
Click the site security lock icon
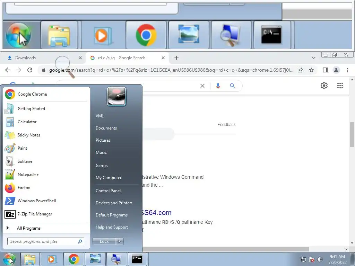[44, 70]
